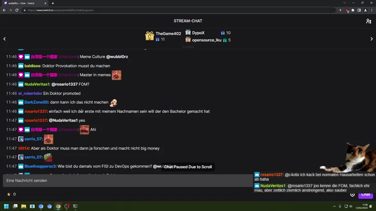This screenshot has height=211, width=376.
Task: Select the wubbl0rz Chat Twitch tab
Action: click(x=25, y=3)
